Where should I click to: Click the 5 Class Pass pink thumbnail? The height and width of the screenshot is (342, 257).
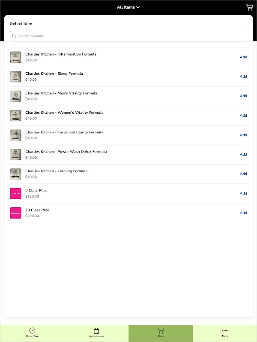15,193
